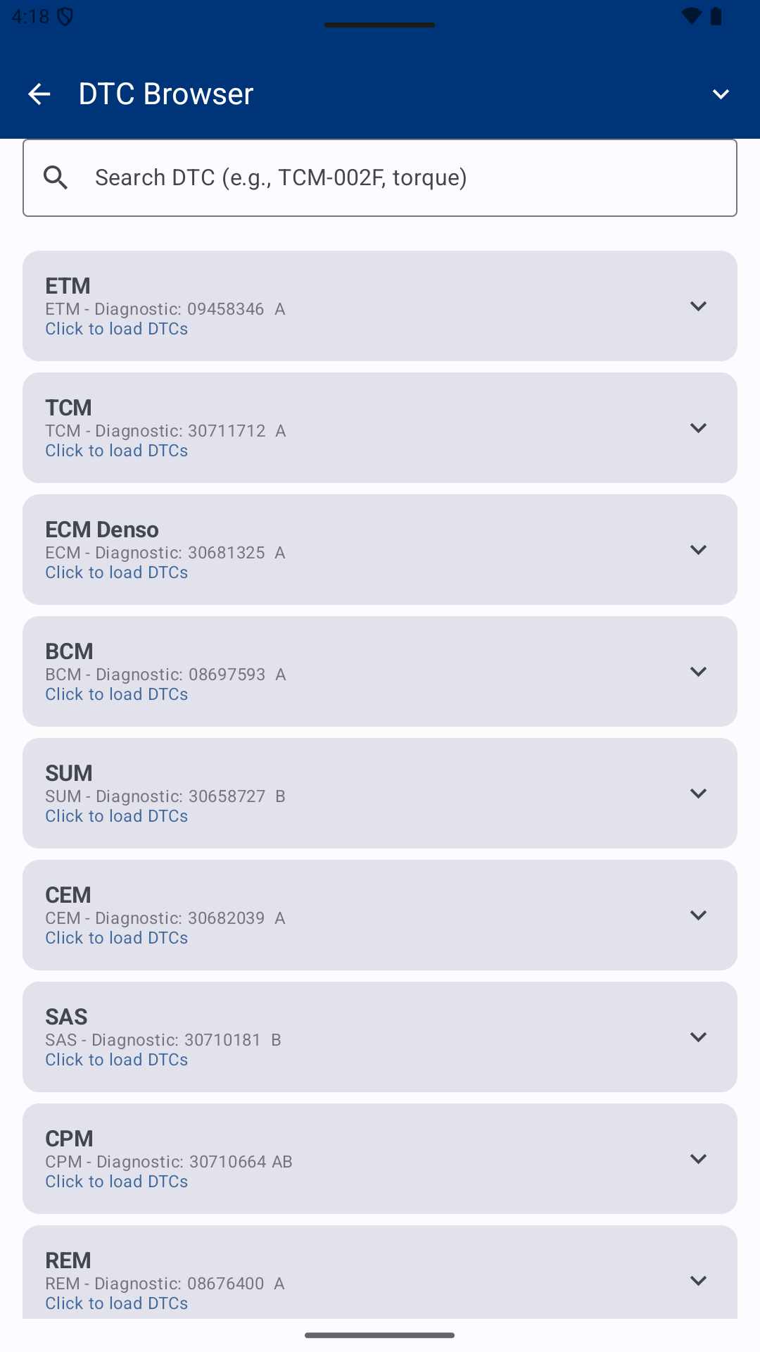Image resolution: width=760 pixels, height=1352 pixels.
Task: Tap the search magnifier icon
Action: point(56,177)
